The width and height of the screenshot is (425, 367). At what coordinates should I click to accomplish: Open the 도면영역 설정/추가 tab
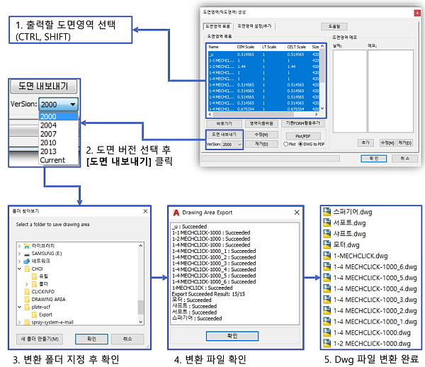(x=254, y=26)
